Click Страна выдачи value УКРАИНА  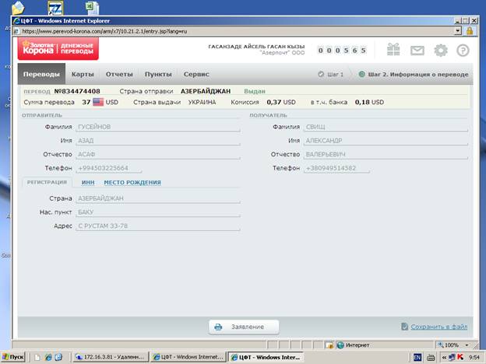coord(202,102)
